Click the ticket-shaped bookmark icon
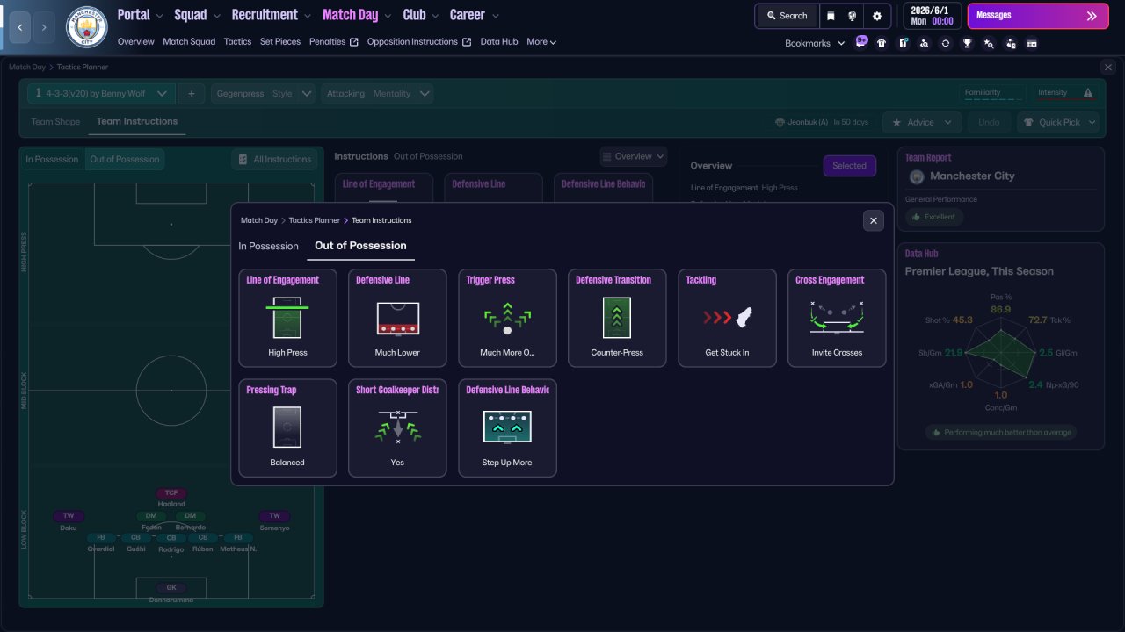 1032,43
